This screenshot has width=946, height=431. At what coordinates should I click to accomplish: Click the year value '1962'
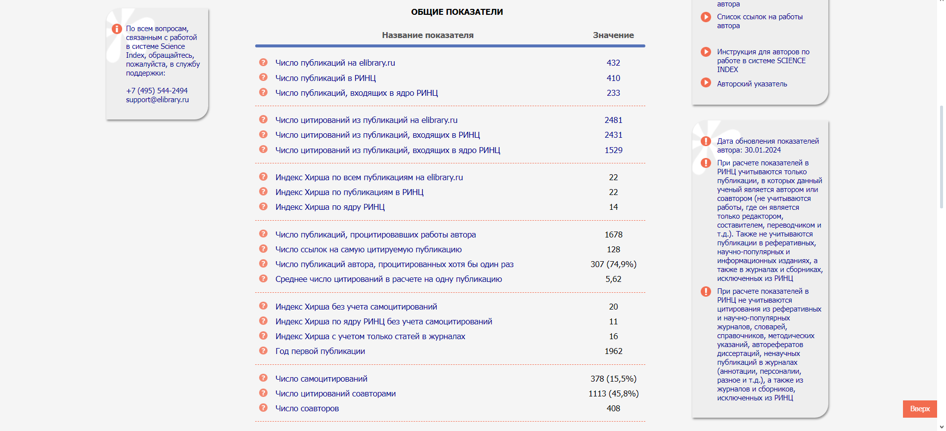(x=613, y=351)
